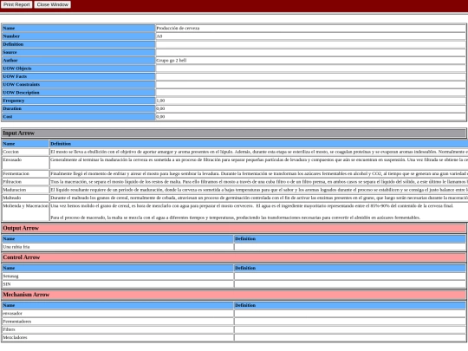Image resolution: width=468 pixels, height=351 pixels.
Task: Click the Mechanism Arrow section header
Action: click(234, 295)
